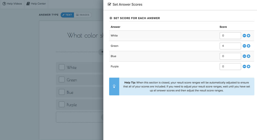This screenshot has height=140, width=257.
Task: Decrease the Green answer score
Action: (244, 46)
